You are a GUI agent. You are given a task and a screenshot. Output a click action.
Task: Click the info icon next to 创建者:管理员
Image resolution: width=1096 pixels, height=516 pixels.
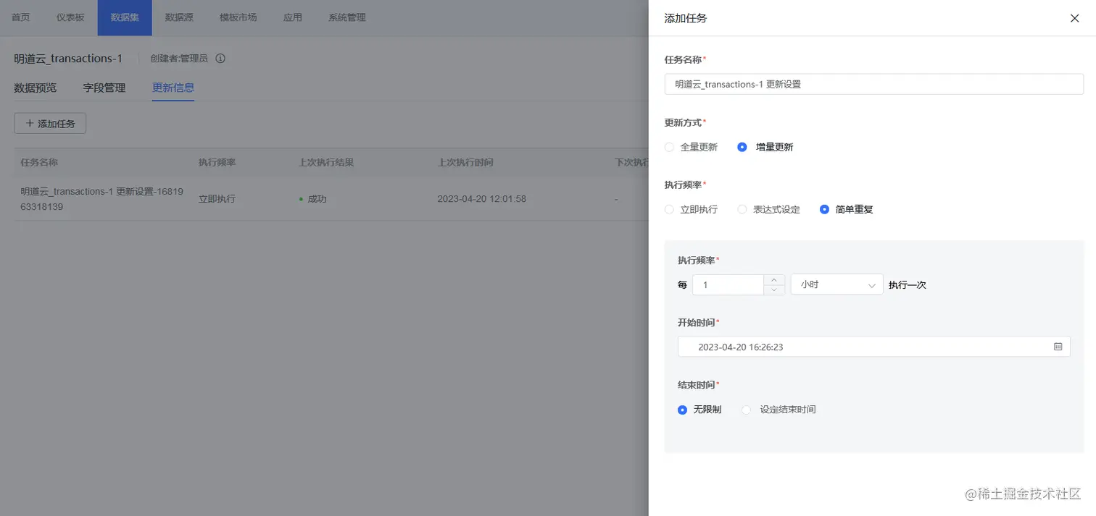coord(220,58)
